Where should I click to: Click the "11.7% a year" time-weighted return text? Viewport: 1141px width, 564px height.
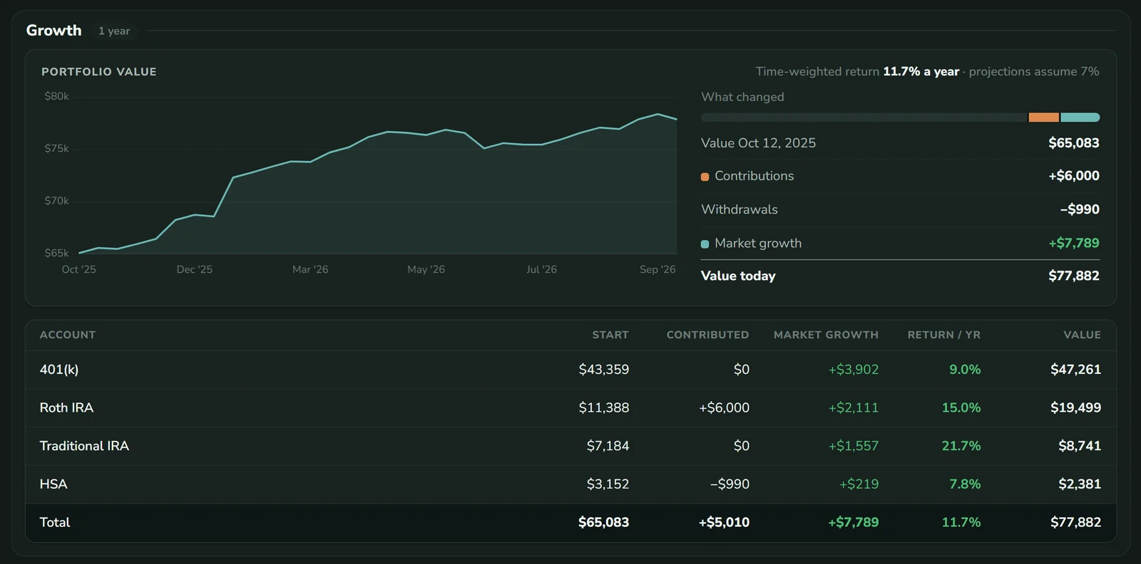coord(921,71)
